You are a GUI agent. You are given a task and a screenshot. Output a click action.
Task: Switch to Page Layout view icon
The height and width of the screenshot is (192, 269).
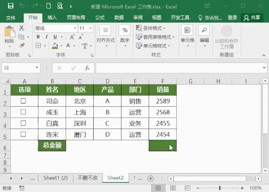[x=173, y=188]
